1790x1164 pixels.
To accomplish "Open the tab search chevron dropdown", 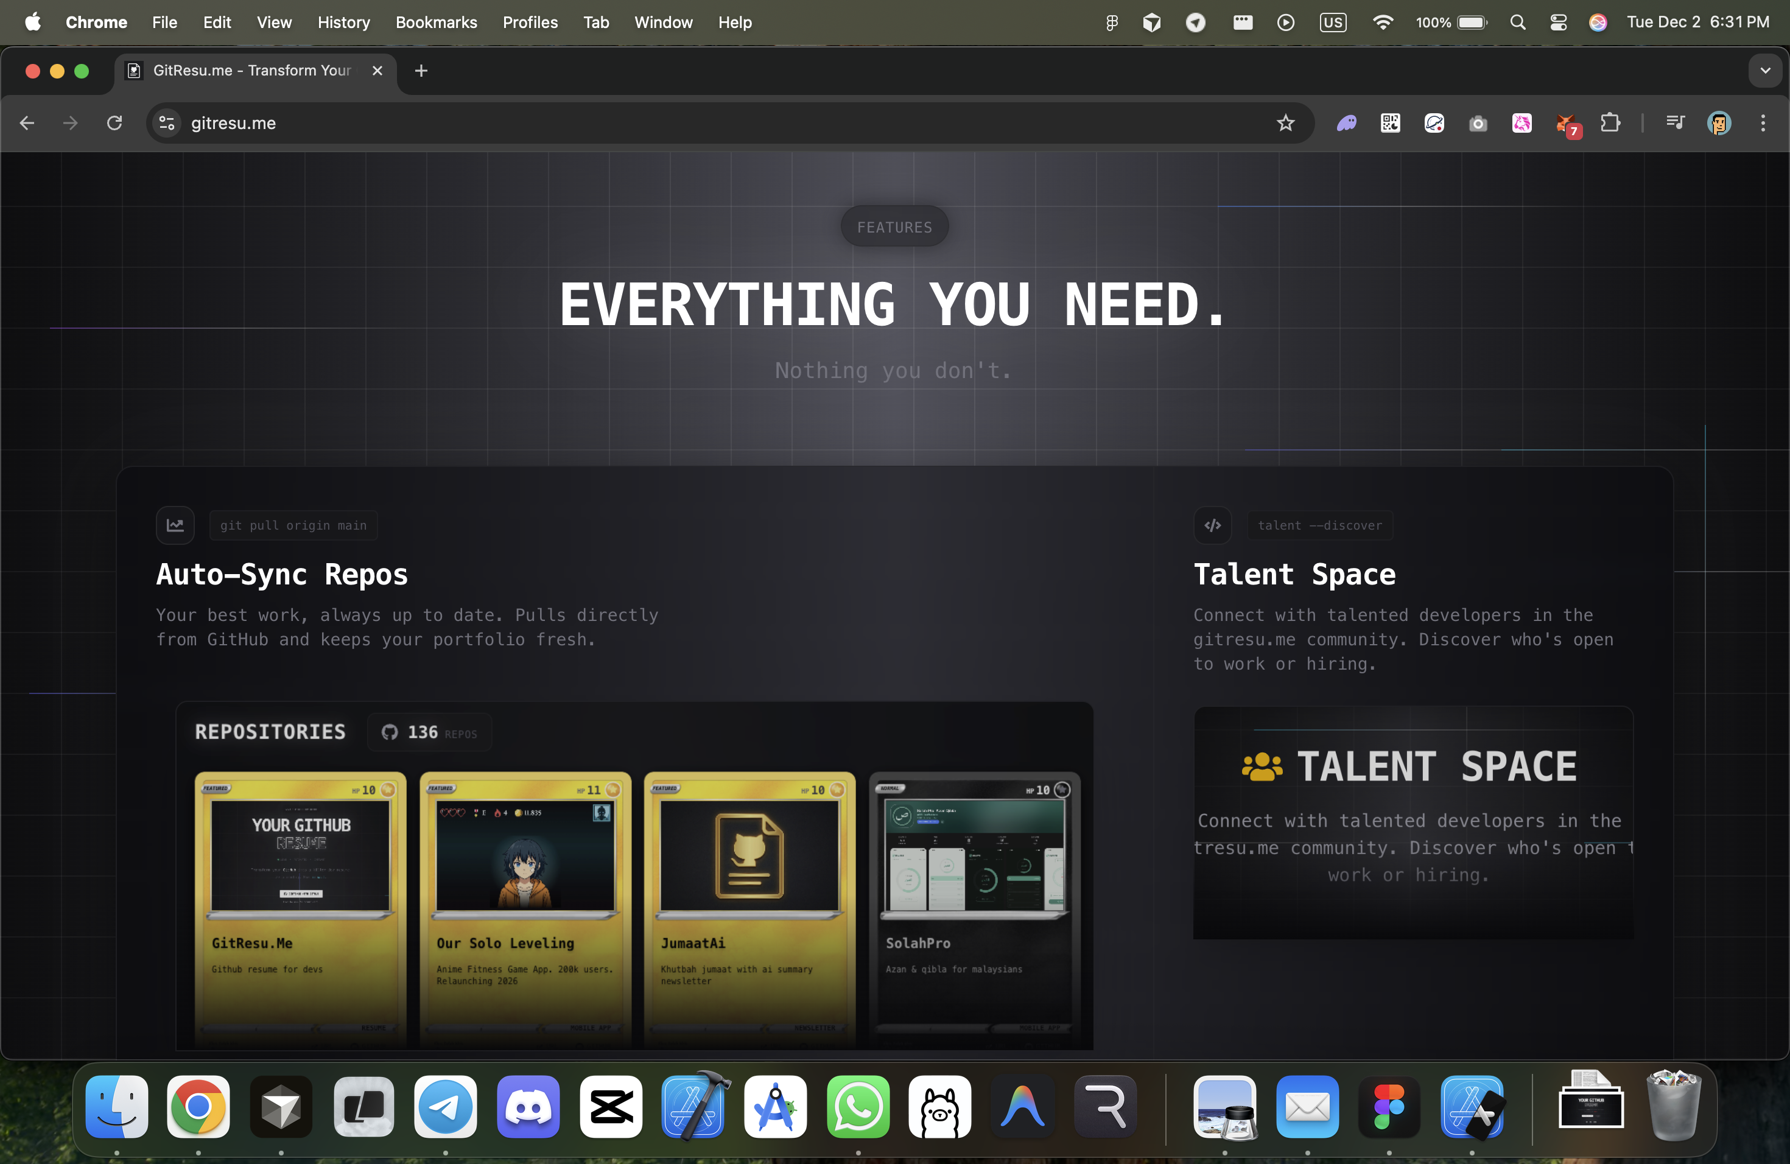I will click(x=1765, y=71).
